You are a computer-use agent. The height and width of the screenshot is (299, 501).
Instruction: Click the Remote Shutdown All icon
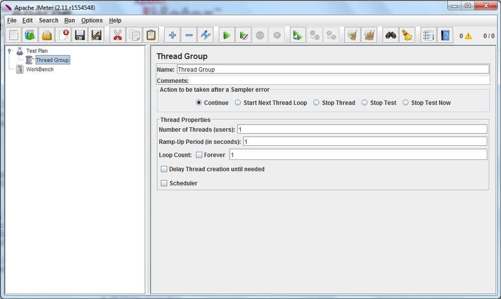coord(331,35)
